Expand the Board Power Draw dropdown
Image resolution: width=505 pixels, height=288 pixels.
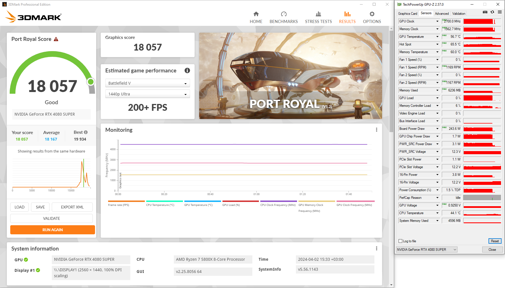click(x=437, y=129)
